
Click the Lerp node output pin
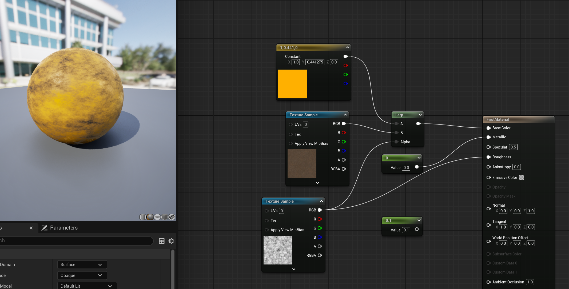[x=418, y=124]
